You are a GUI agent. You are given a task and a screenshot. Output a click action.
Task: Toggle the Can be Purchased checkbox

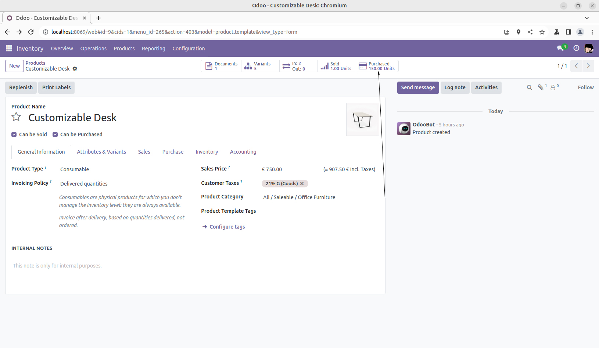[x=55, y=134]
